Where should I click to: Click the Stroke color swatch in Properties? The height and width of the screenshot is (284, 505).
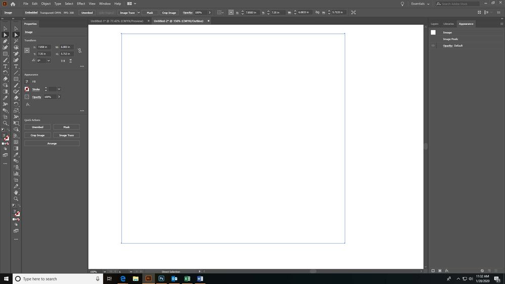(x=27, y=89)
